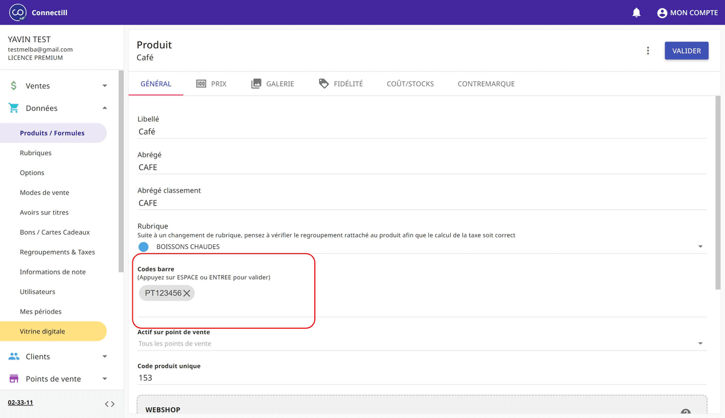
Task: Switch to the PRIX tab
Action: 211,83
